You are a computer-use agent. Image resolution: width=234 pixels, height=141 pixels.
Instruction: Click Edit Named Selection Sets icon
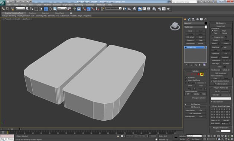103,9
